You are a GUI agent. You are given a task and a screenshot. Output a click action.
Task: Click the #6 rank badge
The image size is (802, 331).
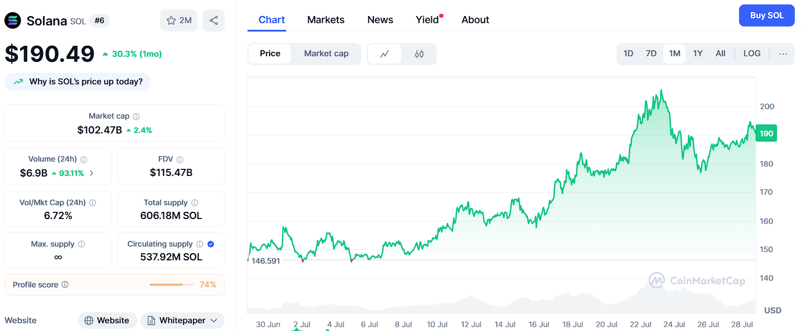pos(99,21)
